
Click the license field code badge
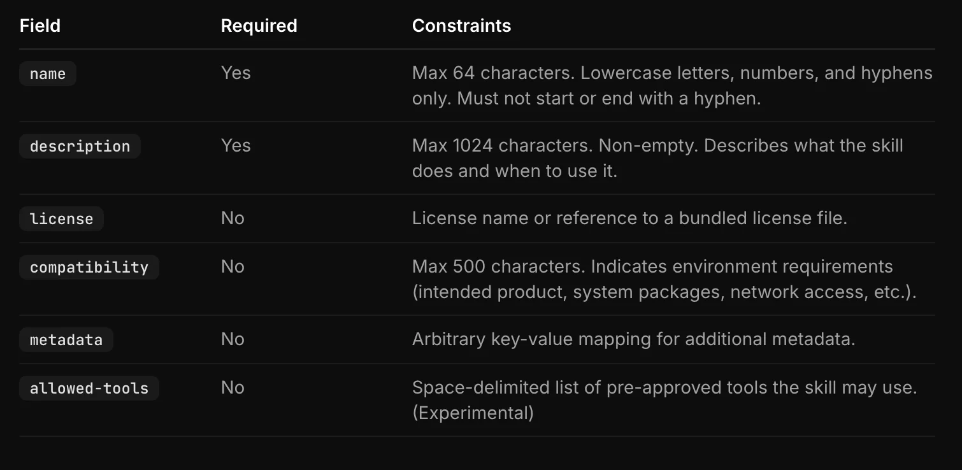pyautogui.click(x=61, y=219)
